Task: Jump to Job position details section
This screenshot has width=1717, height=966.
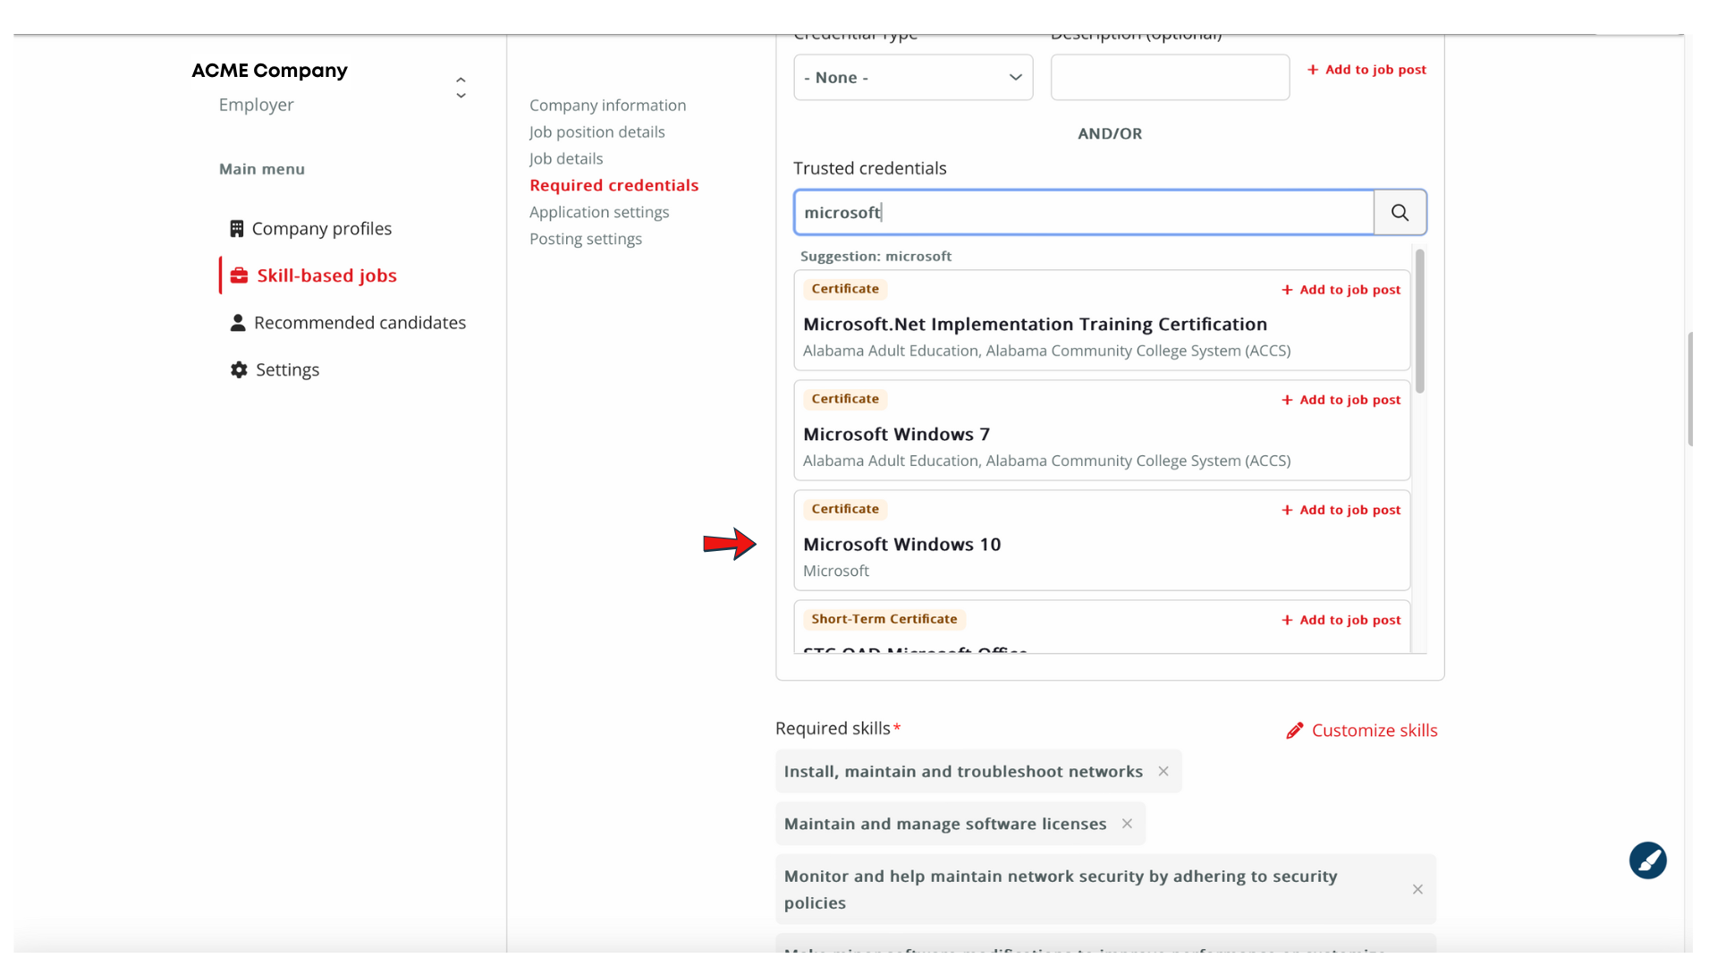Action: (x=596, y=132)
